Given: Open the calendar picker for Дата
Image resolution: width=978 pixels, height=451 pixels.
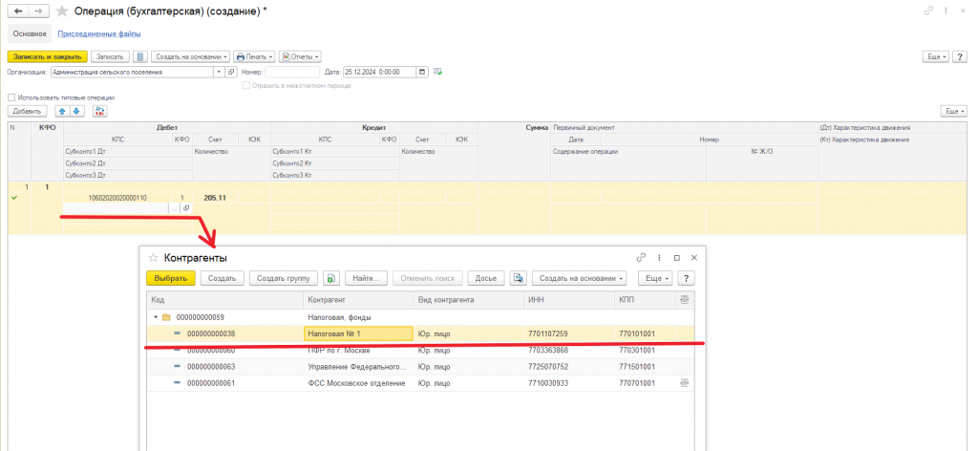Looking at the screenshot, I should 423,72.
